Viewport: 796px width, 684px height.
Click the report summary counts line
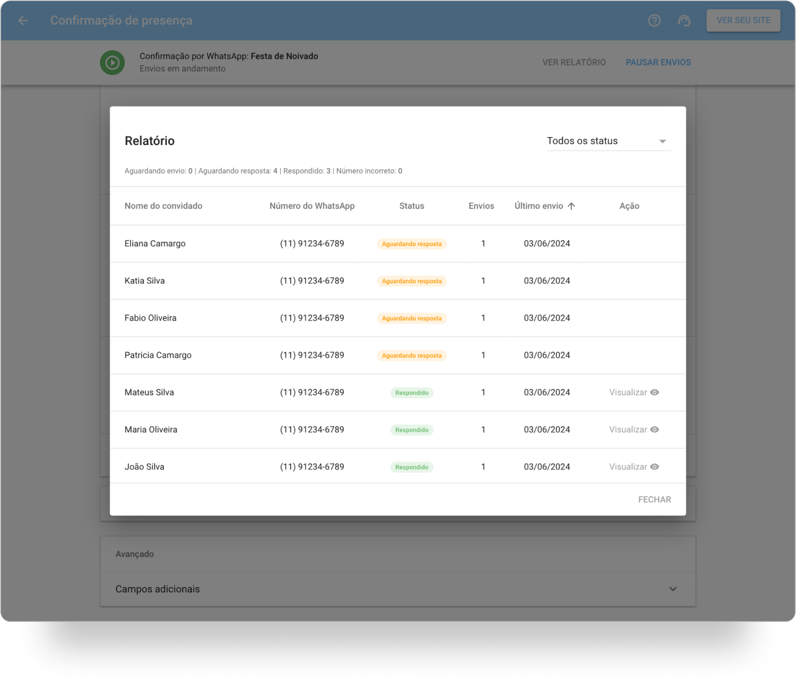[263, 171]
